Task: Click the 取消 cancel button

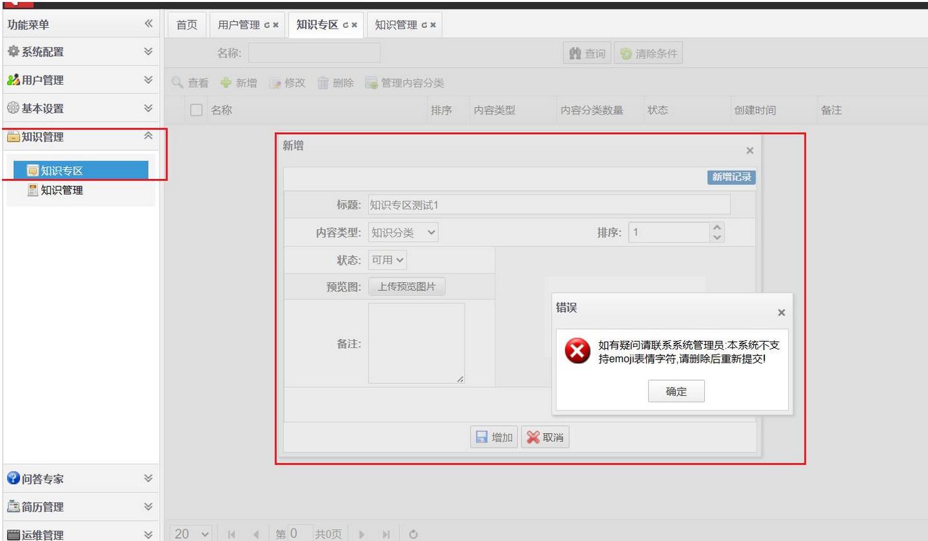Action: pos(545,437)
